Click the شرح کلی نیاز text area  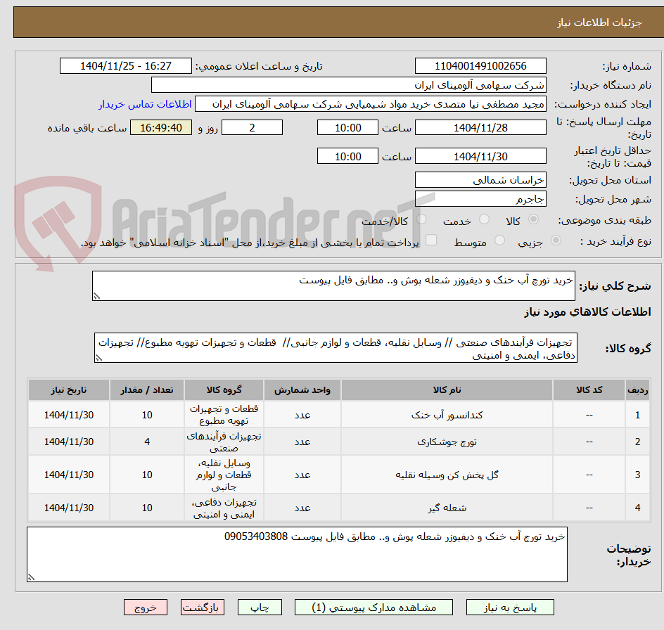pyautogui.click(x=333, y=285)
